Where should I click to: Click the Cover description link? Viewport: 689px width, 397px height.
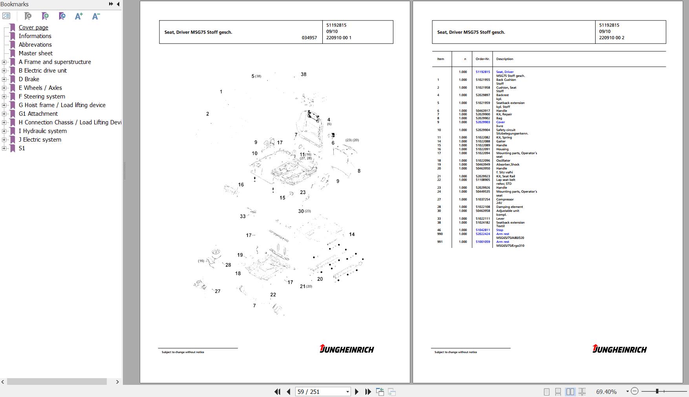tap(500, 122)
